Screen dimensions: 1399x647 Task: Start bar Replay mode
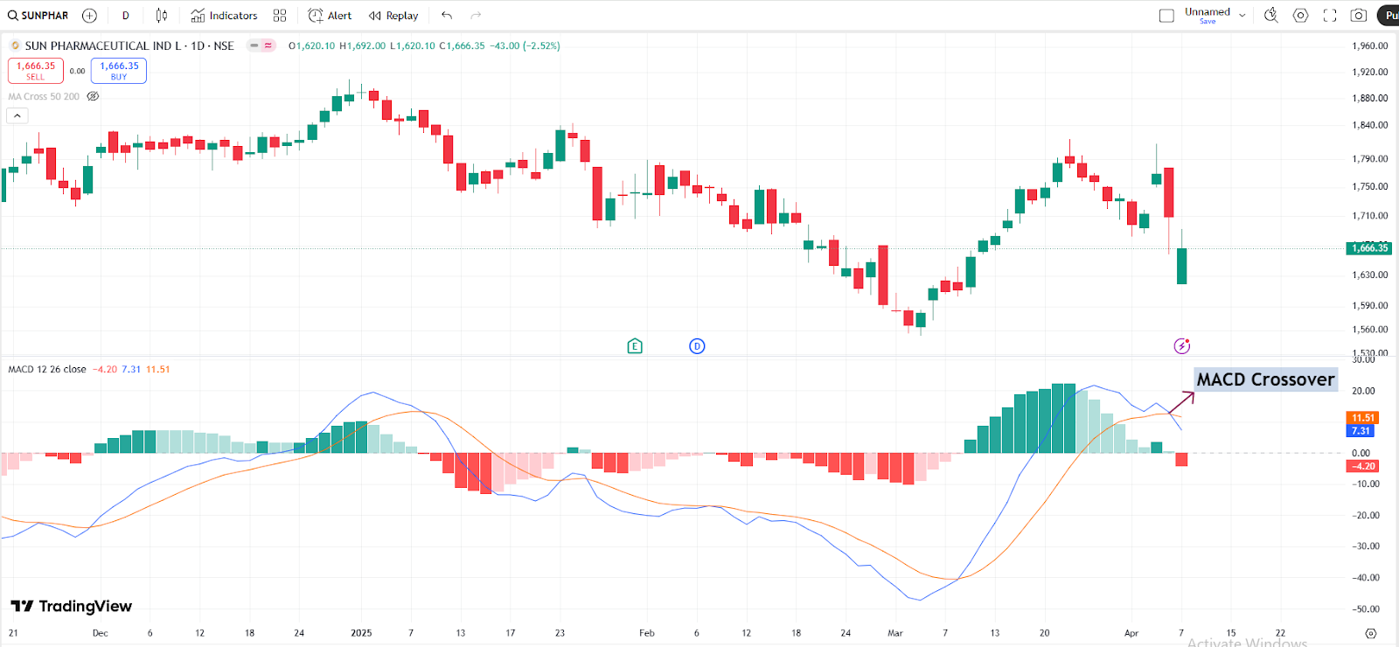click(393, 16)
